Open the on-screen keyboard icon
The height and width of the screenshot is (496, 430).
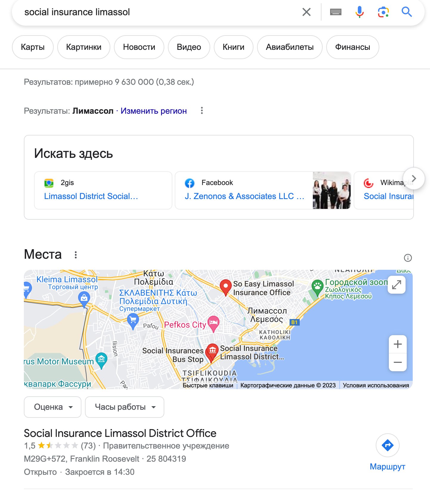pyautogui.click(x=335, y=12)
